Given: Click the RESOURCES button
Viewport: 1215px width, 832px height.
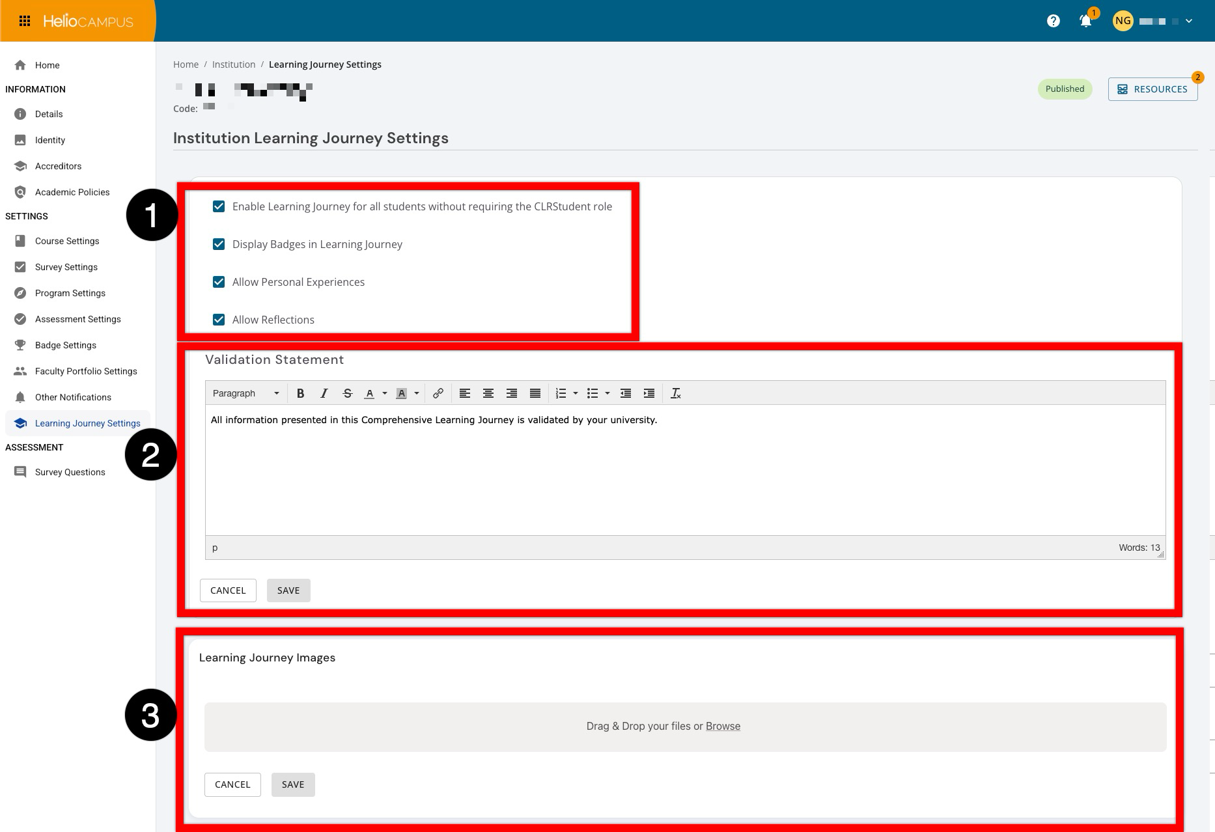Looking at the screenshot, I should [1152, 89].
